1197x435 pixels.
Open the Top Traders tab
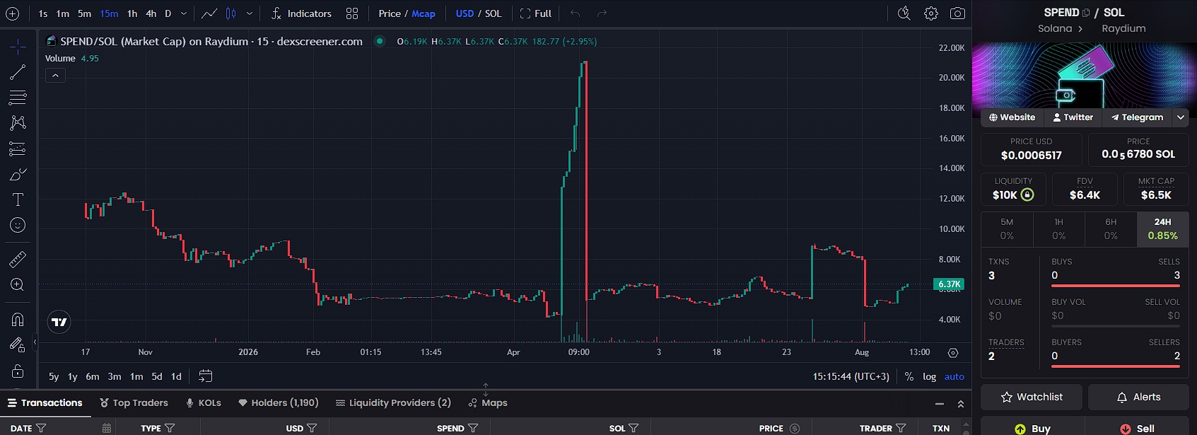[134, 402]
